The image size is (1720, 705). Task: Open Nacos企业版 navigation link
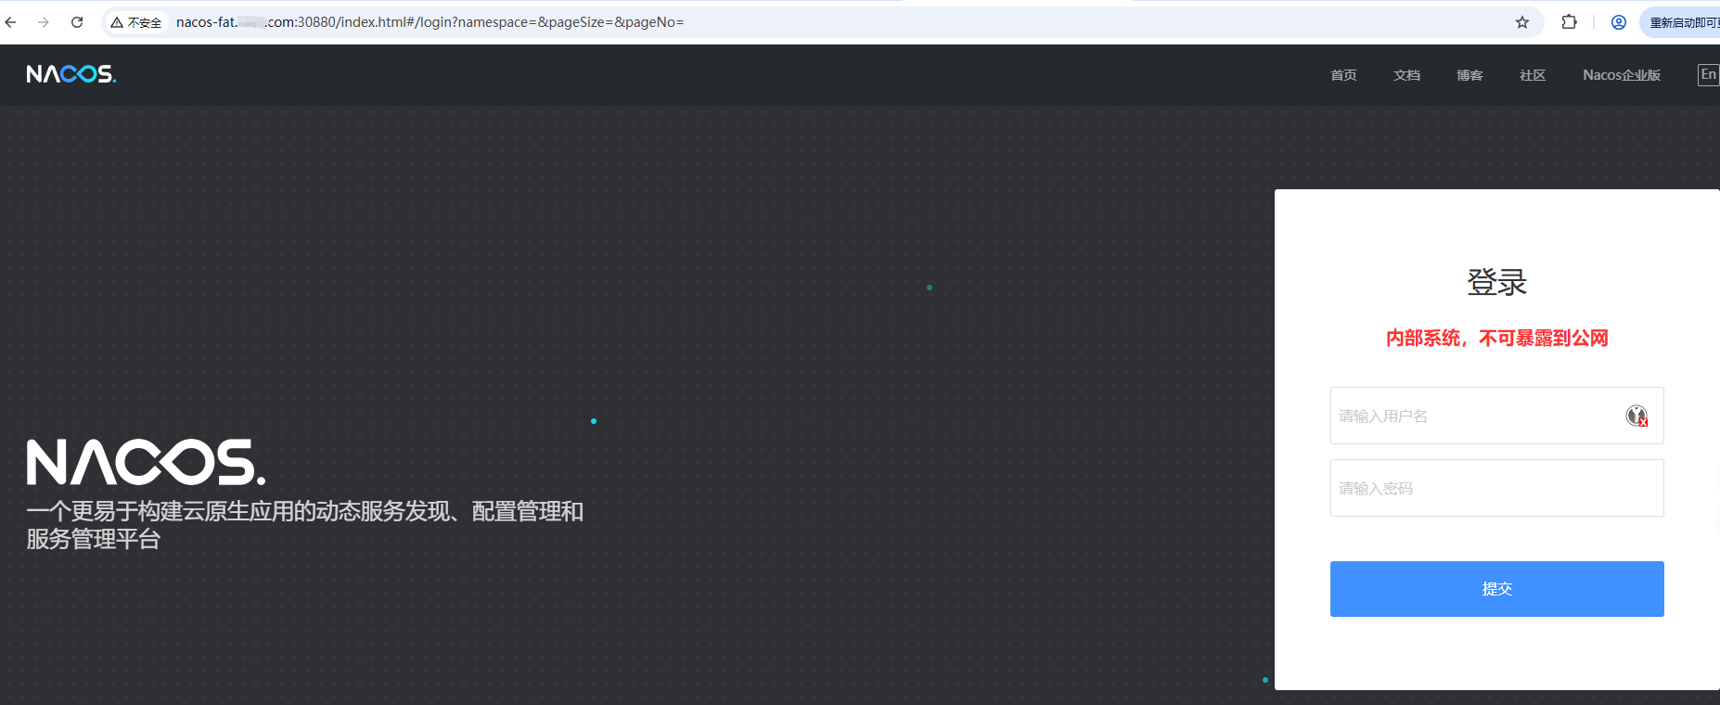coord(1622,75)
